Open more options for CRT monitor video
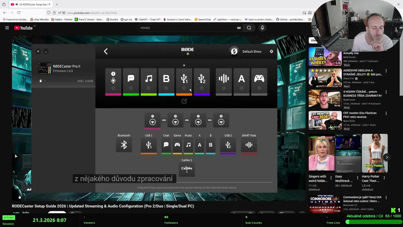 click(x=386, y=113)
